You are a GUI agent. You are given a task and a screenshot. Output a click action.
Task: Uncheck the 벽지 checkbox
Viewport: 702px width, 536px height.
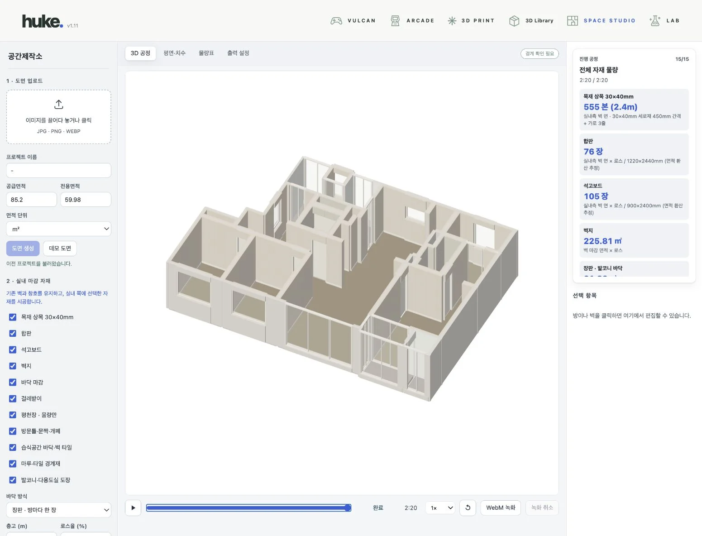(x=13, y=366)
